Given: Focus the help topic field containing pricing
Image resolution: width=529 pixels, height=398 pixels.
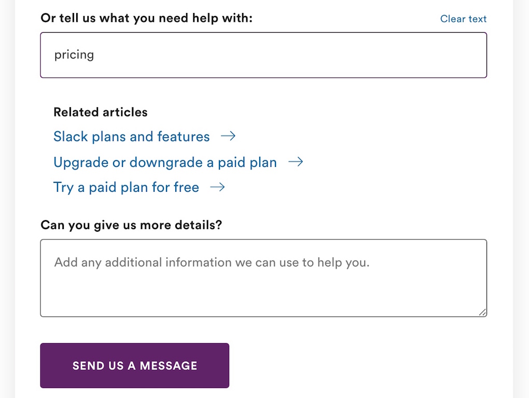Looking at the screenshot, I should pyautogui.click(x=263, y=55).
